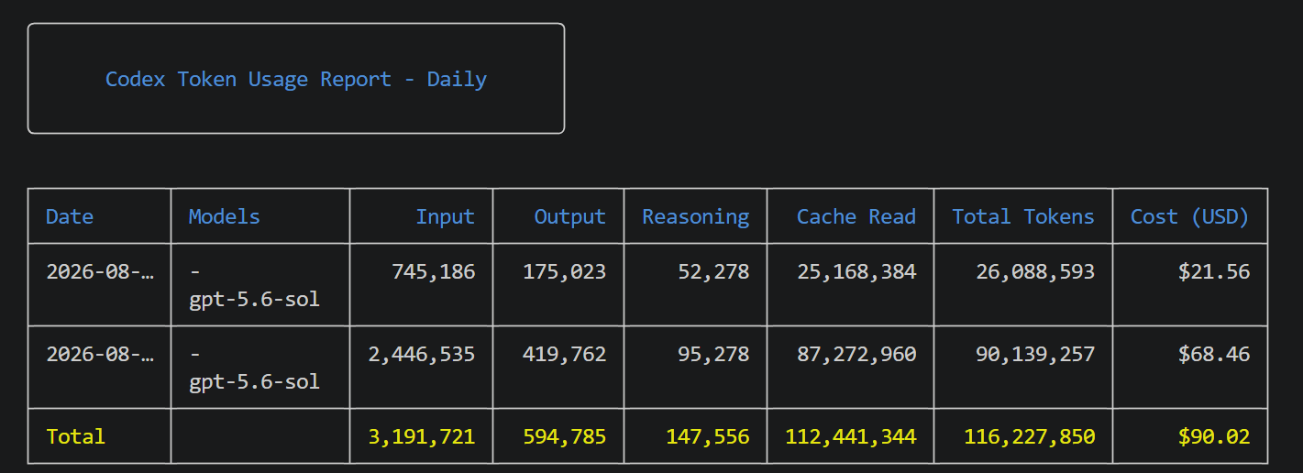Click the Output column header
This screenshot has height=473, width=1303.
click(x=569, y=216)
